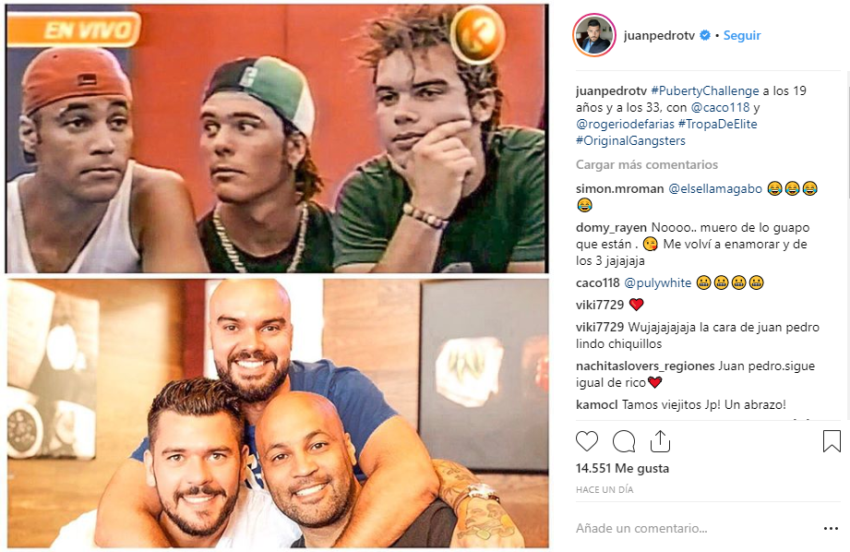Like the post with the heart icon

587,441
